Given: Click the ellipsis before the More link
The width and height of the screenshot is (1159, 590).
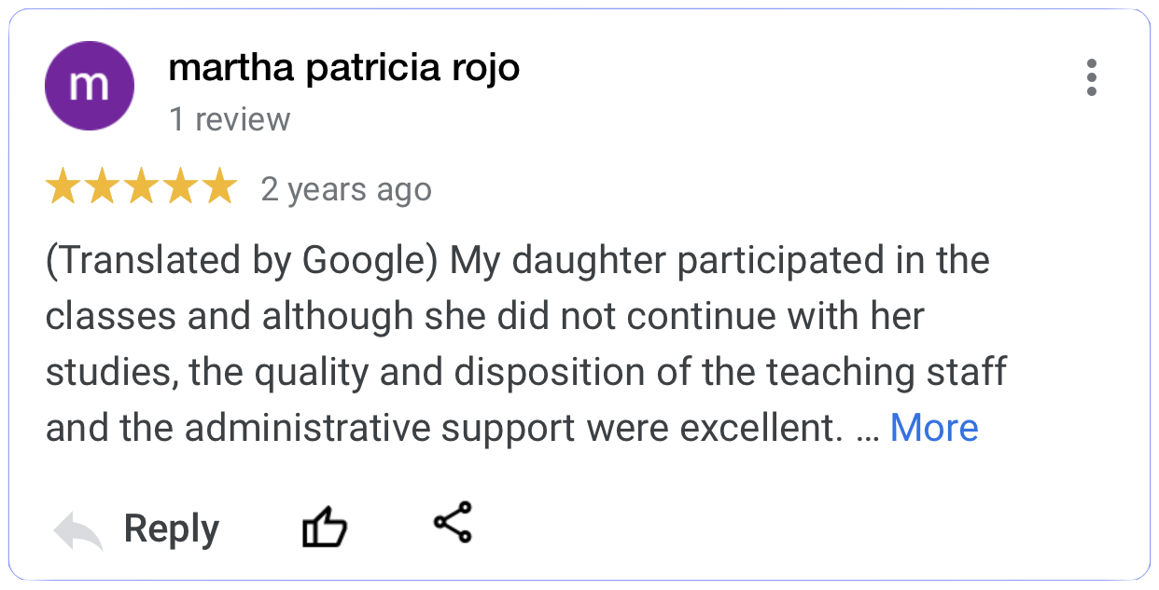Looking at the screenshot, I should click(x=867, y=430).
